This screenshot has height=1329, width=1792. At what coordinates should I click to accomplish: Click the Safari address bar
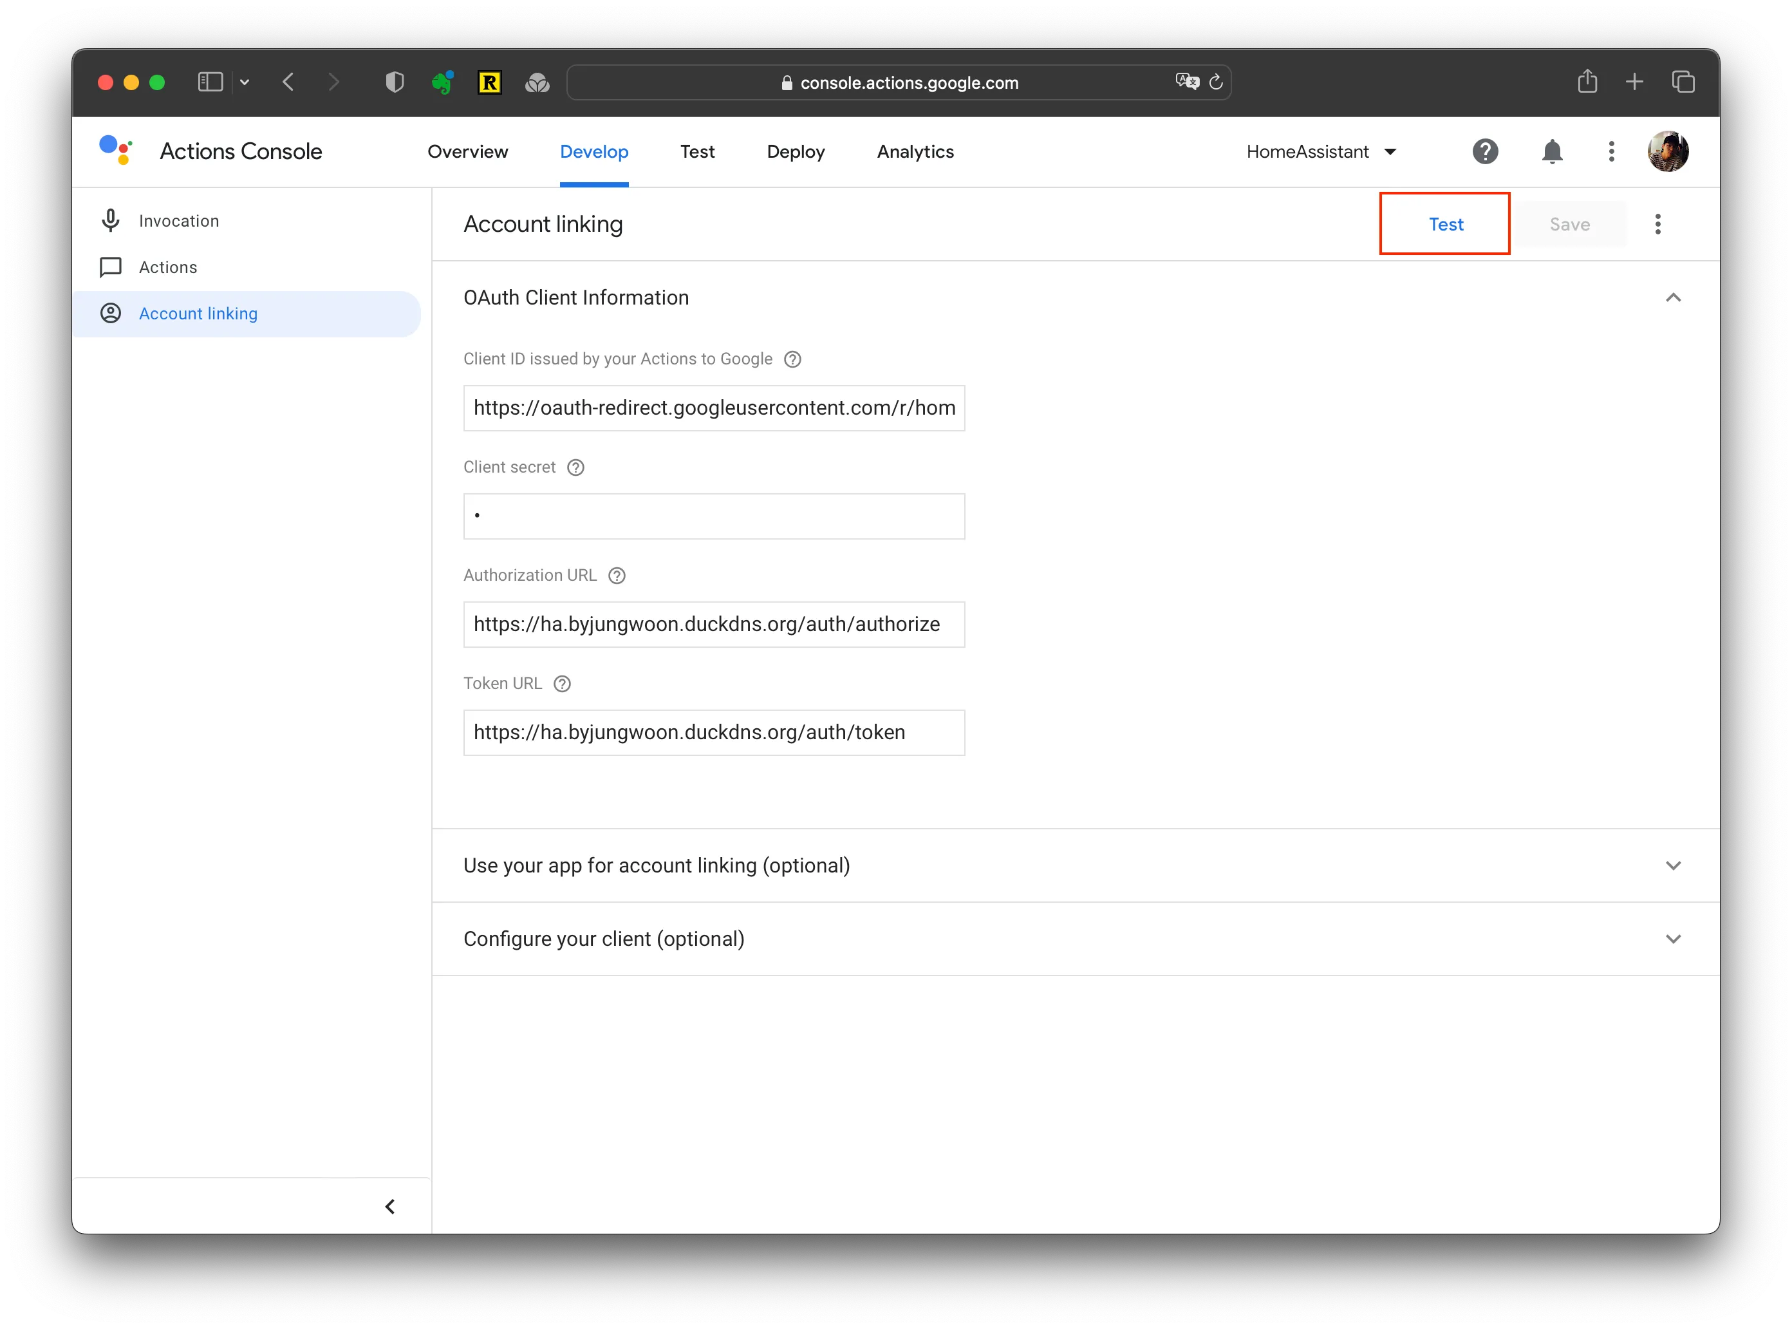pos(899,82)
